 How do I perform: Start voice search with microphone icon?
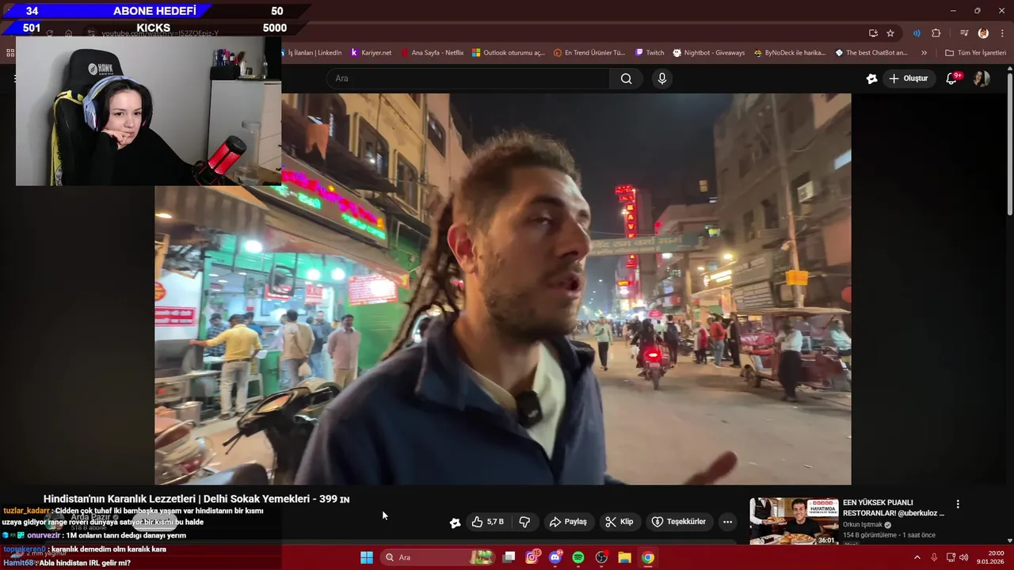pos(662,78)
